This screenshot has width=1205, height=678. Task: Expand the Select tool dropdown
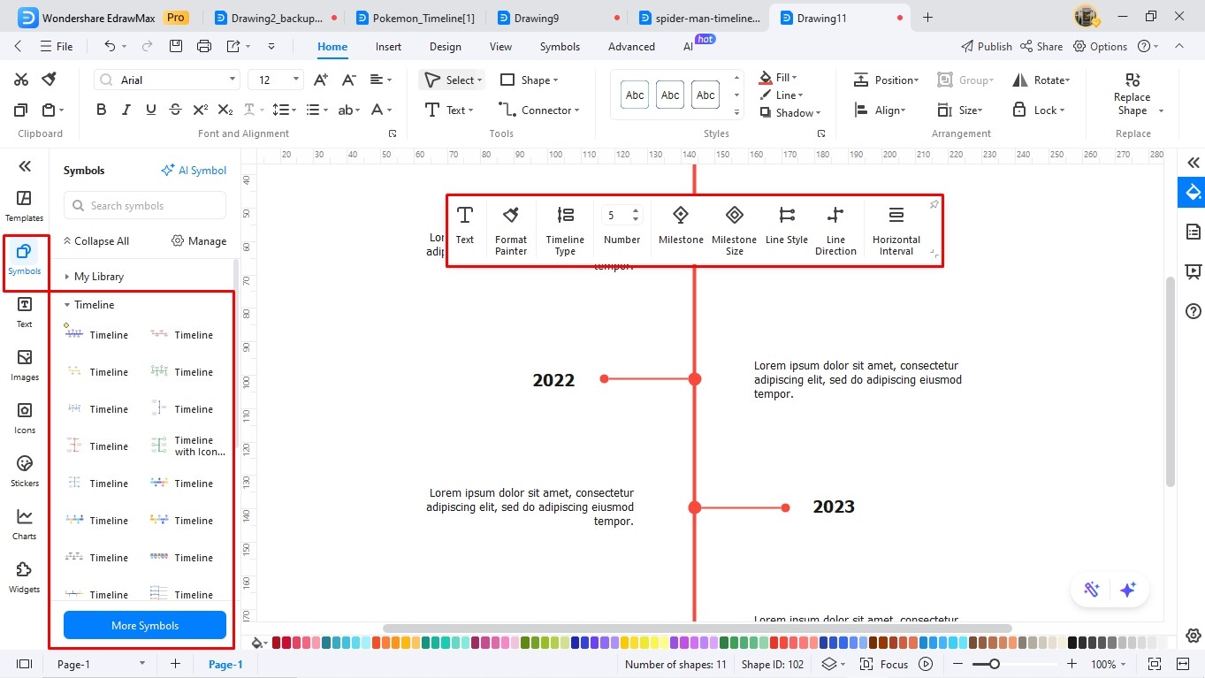(x=480, y=80)
